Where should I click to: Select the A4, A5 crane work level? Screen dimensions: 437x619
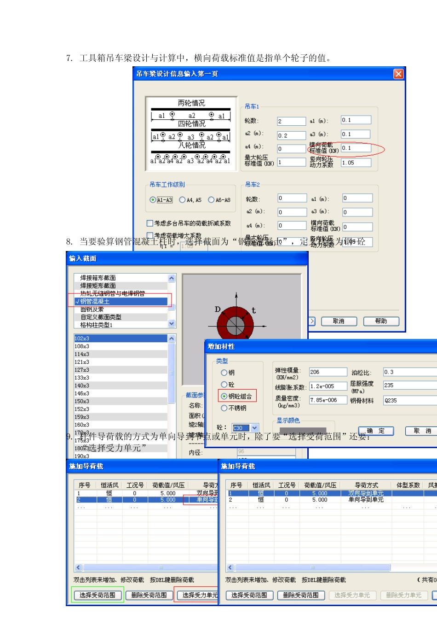point(182,200)
